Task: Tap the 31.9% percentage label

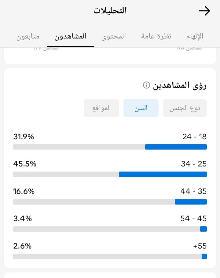Action: click(24, 137)
